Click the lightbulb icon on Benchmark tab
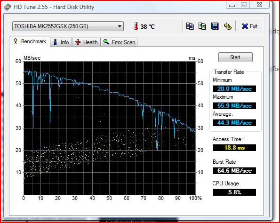The image size is (280, 223). tap(16, 41)
